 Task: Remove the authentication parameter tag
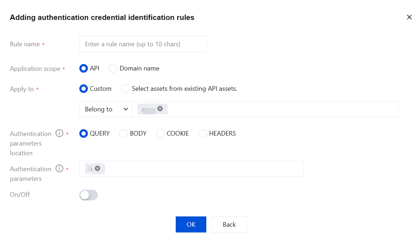[97, 168]
